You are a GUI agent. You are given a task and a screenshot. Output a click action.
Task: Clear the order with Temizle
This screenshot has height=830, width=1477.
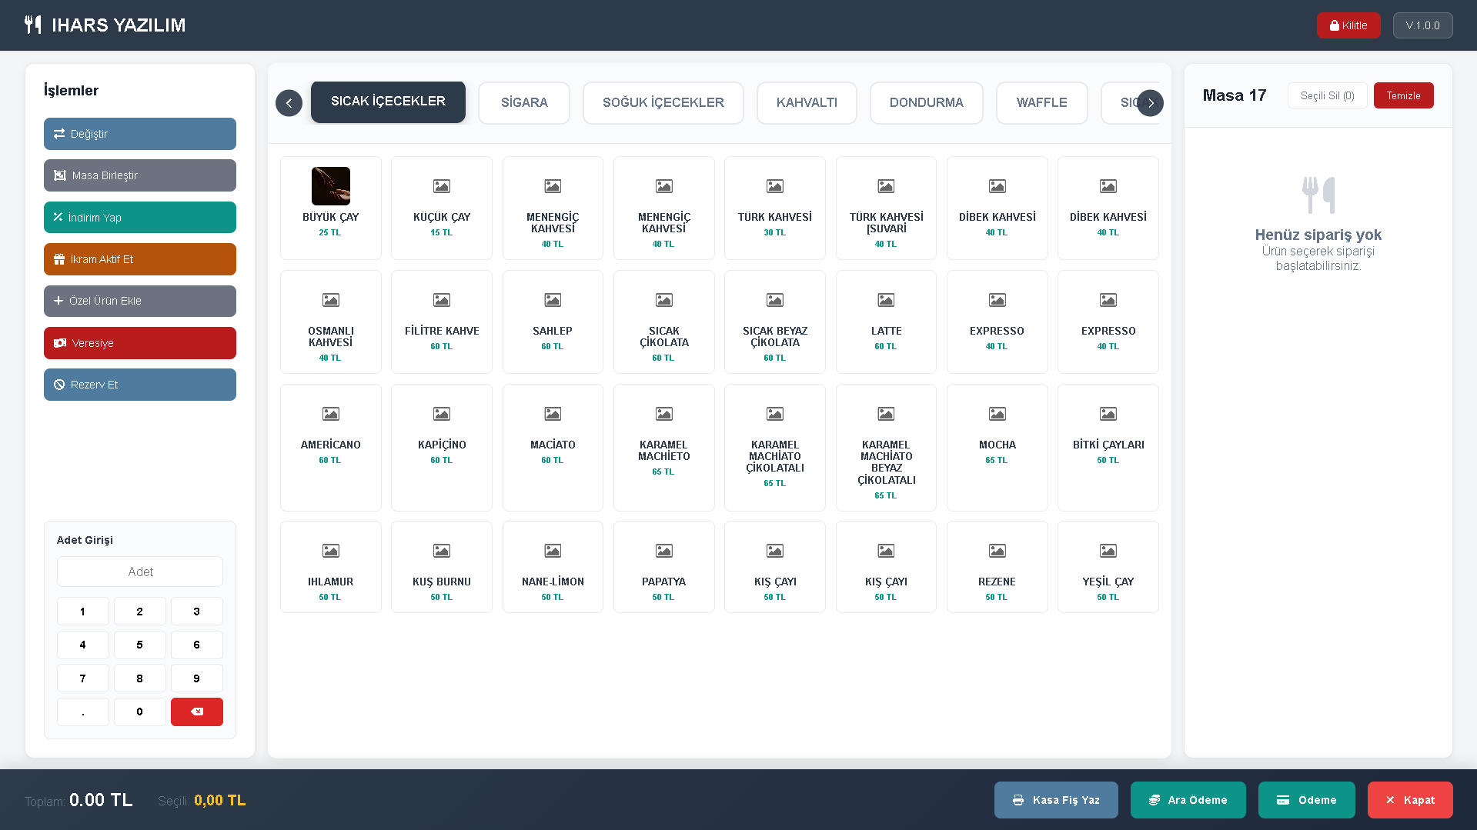click(x=1402, y=95)
